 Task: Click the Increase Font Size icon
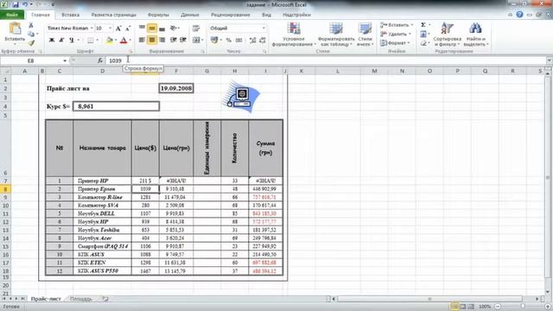[118, 29]
